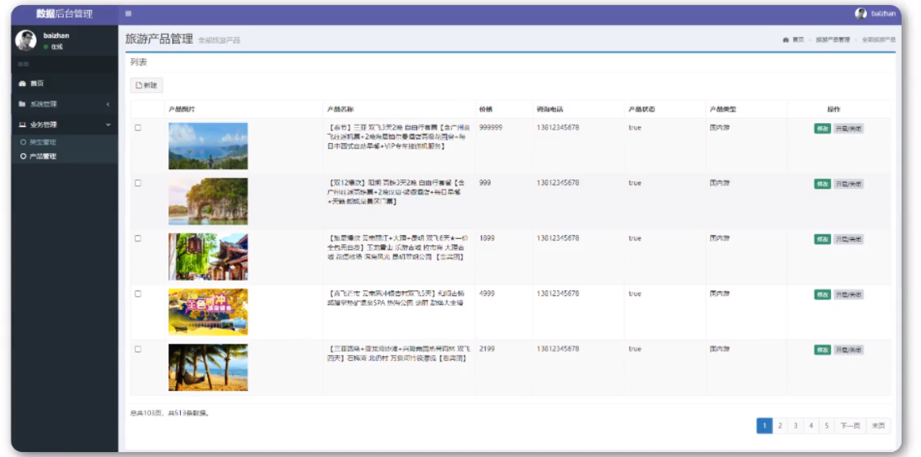
Task: Collapse the 业务管理 sidebar menu chevron
Action: (107, 125)
